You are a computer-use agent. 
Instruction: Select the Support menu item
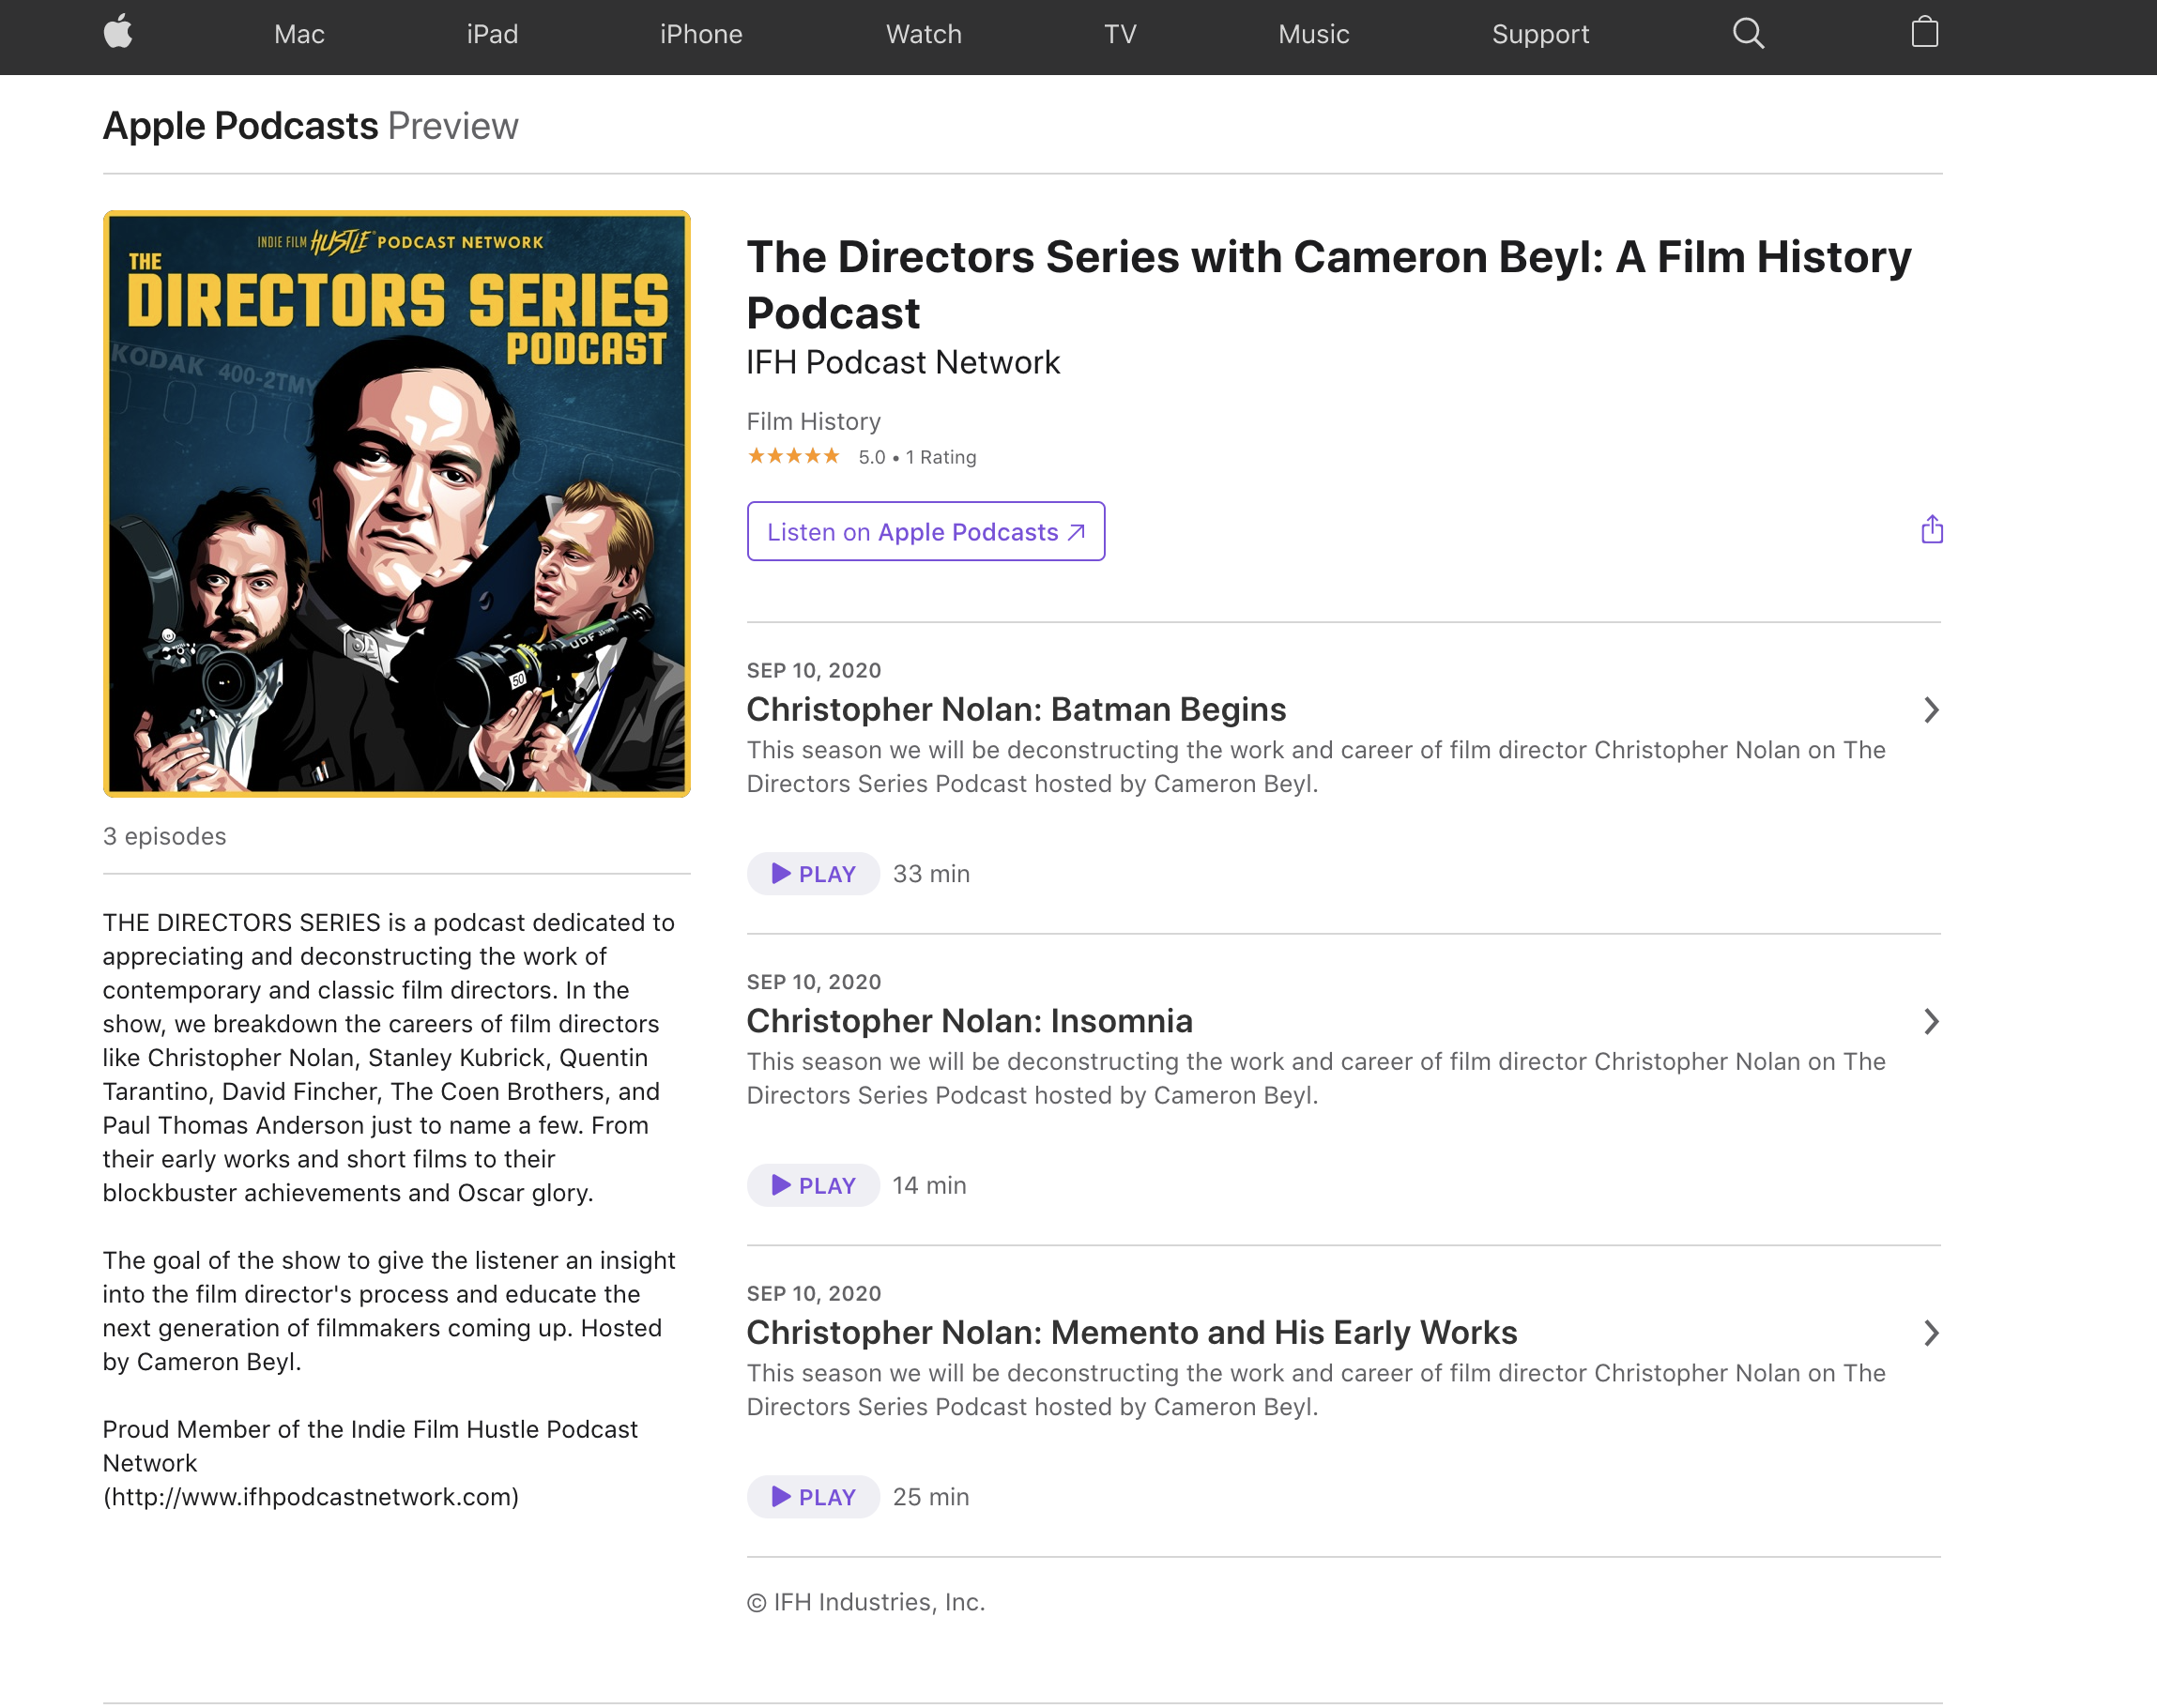coord(1540,34)
